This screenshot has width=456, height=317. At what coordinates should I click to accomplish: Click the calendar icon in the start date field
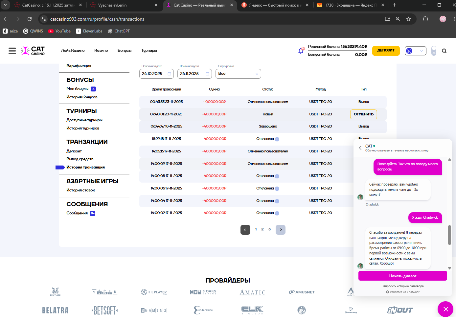(x=170, y=74)
